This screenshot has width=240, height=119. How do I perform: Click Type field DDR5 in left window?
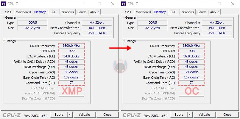pos(32,23)
